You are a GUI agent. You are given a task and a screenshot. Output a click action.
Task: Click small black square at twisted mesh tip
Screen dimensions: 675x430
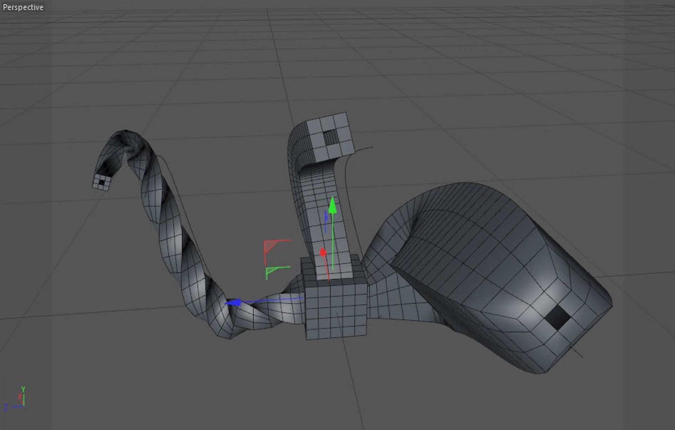(102, 182)
